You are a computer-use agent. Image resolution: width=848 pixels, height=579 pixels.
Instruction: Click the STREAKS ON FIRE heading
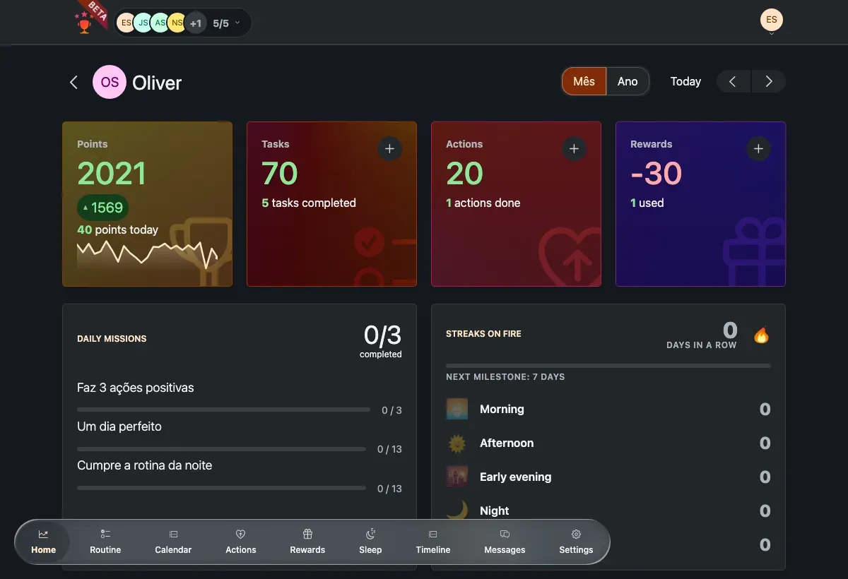[483, 334]
